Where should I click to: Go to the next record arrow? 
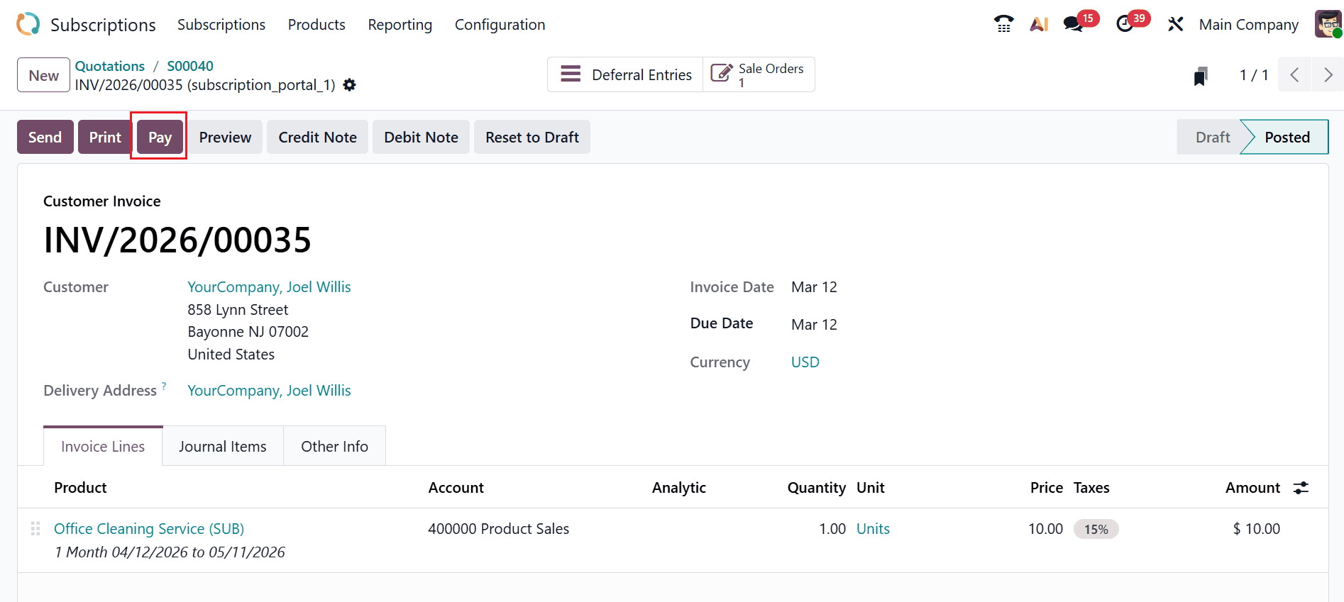coord(1328,75)
